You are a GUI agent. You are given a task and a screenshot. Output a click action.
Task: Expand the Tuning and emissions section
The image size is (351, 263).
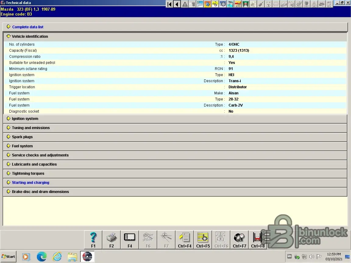(175, 128)
